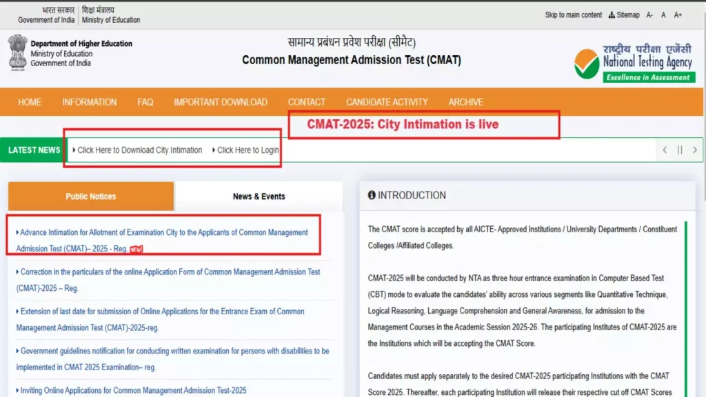
Task: Click Here to Login news link
Action: (x=245, y=150)
